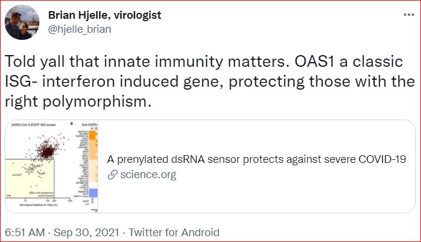The width and height of the screenshot is (421, 242).
Task: Click the dense dark-red dot cluster in plot
Action: pyautogui.click(x=47, y=150)
